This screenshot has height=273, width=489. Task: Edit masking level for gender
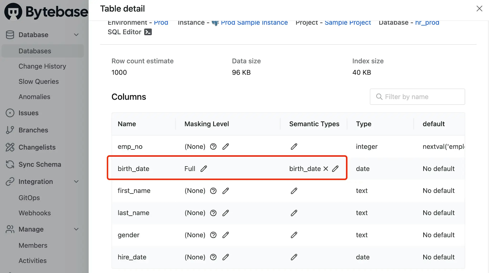(x=226, y=235)
